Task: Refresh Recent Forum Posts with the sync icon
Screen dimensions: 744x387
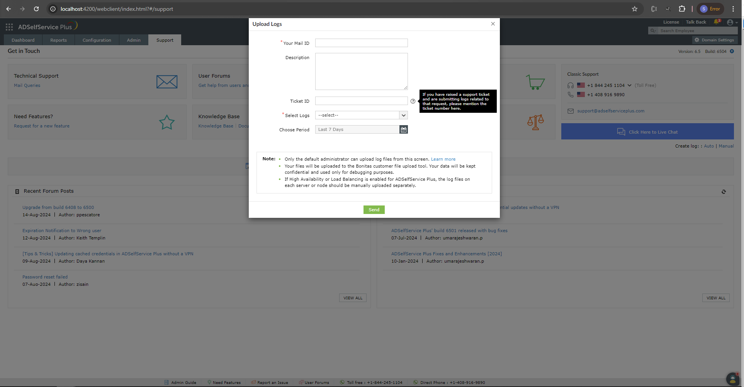Action: click(x=724, y=192)
